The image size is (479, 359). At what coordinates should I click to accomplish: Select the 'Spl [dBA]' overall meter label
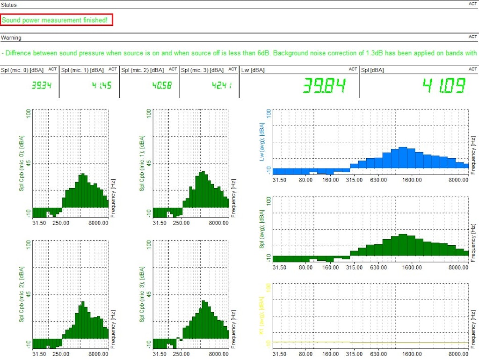click(373, 70)
